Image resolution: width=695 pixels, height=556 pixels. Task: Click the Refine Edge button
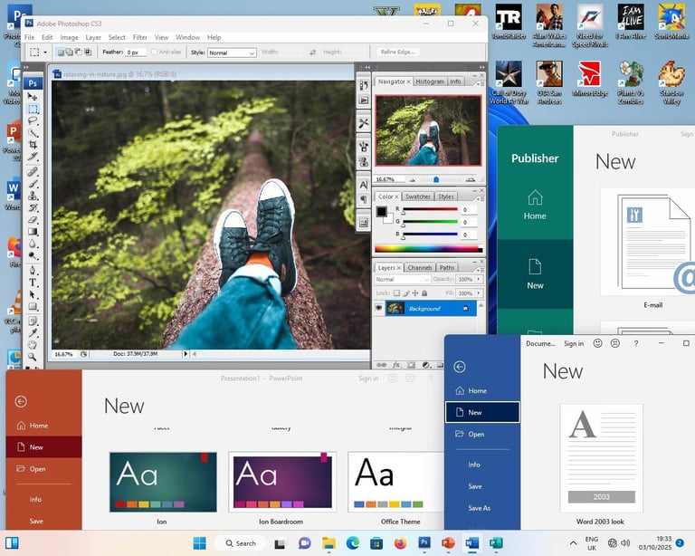[397, 52]
